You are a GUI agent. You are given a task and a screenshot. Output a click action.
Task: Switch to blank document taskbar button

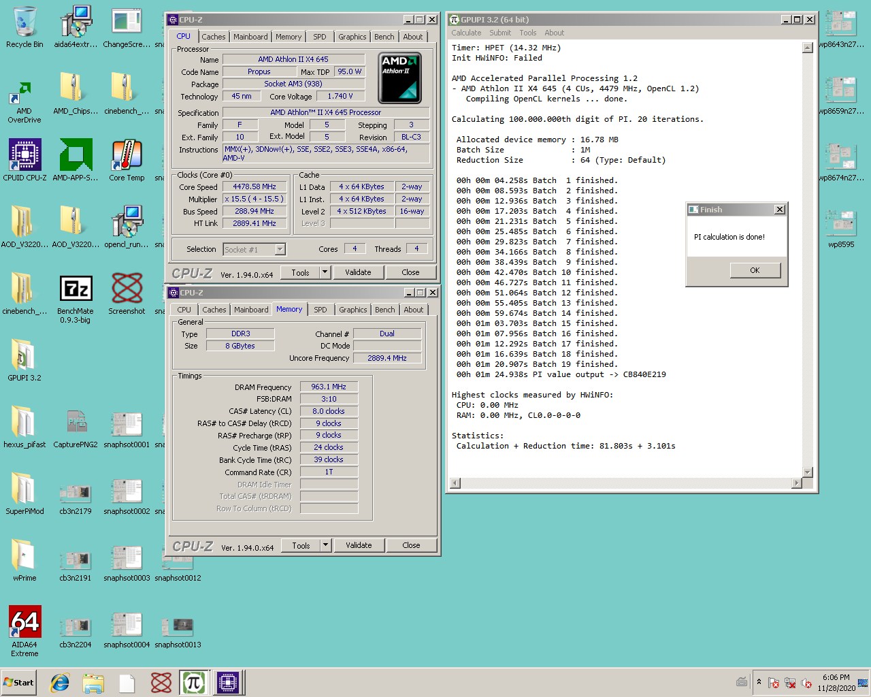pyautogui.click(x=127, y=683)
